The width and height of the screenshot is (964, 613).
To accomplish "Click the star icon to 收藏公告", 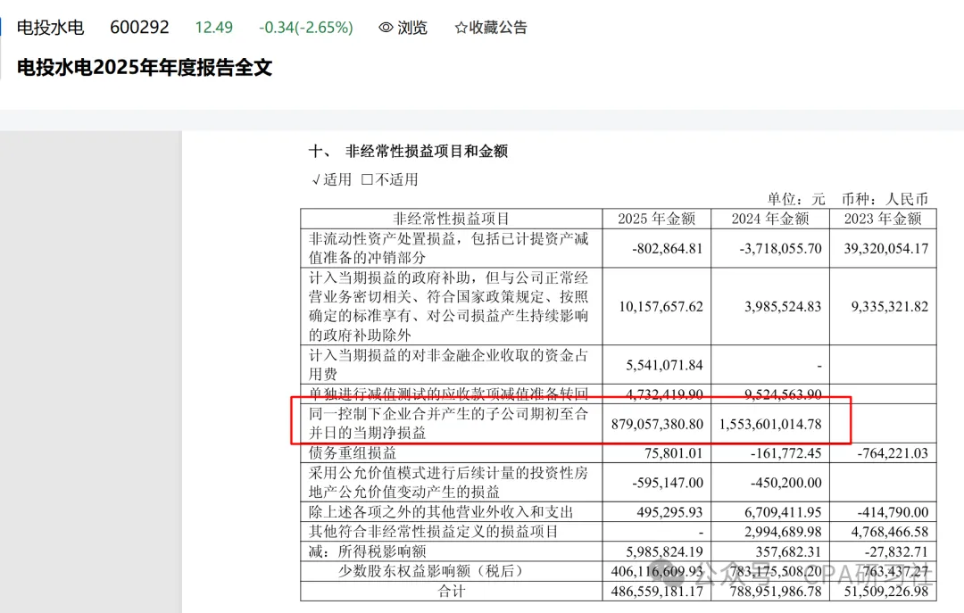I will (461, 28).
